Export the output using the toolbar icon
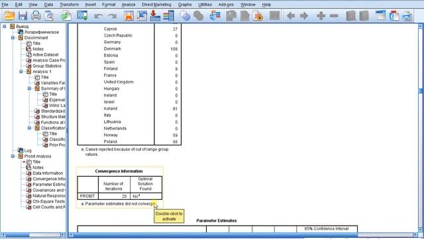This screenshot has height=239, width=424. coord(66,16)
